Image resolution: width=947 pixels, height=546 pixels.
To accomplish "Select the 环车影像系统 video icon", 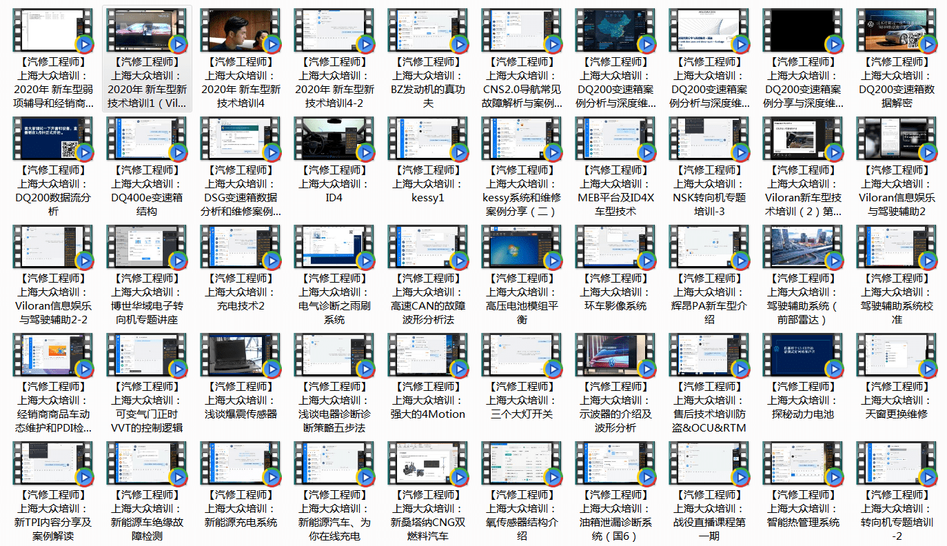I will coord(615,247).
